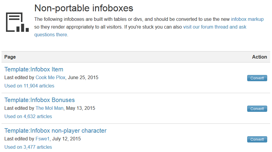Click the Non-portable infoboxes heading
The height and width of the screenshot is (152, 272).
(x=84, y=8)
